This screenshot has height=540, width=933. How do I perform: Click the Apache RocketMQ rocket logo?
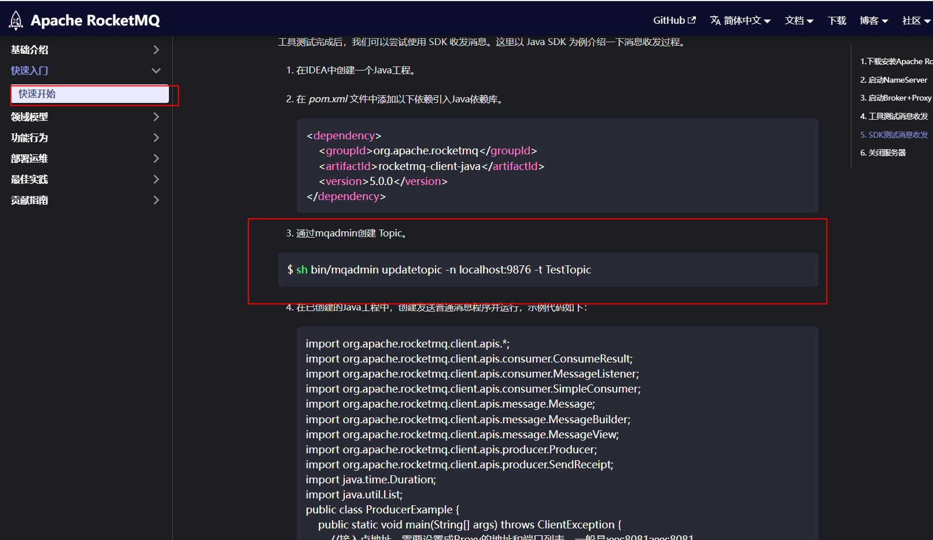16,20
